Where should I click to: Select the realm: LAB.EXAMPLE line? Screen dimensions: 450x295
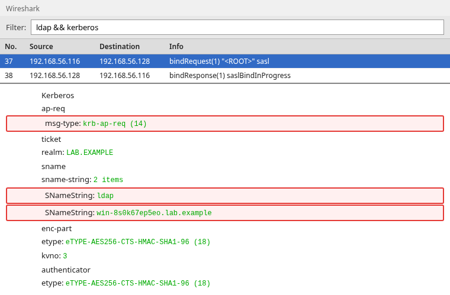pos(77,153)
